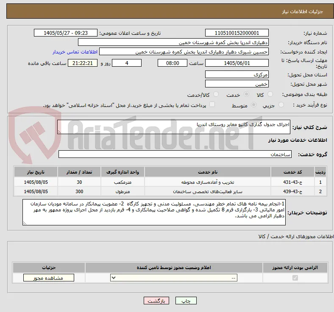Click the اطلاعات خدمات مورد نیاز heading
334x312 pixels.
[298, 140]
